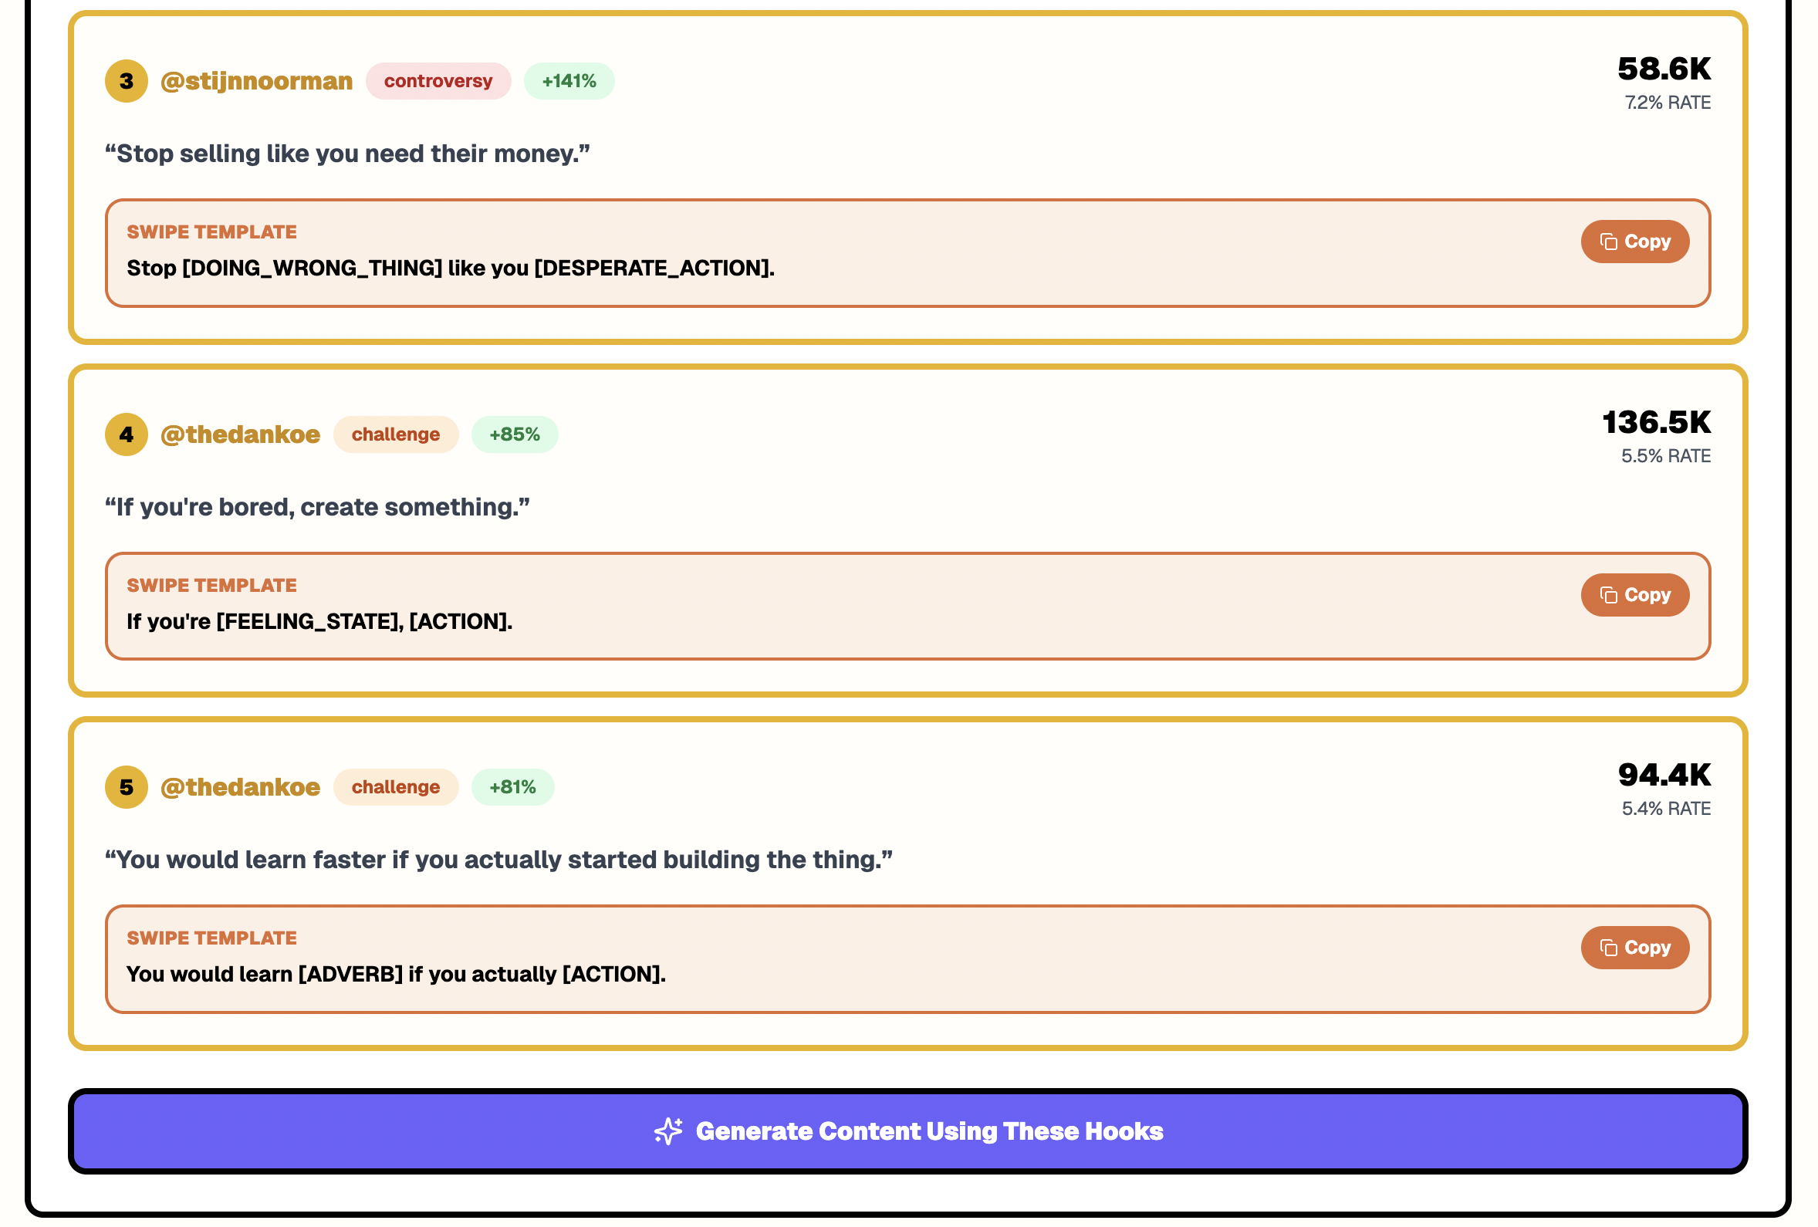Click the +81% engagement badge
Screen dimensions: 1818x1227
click(512, 787)
